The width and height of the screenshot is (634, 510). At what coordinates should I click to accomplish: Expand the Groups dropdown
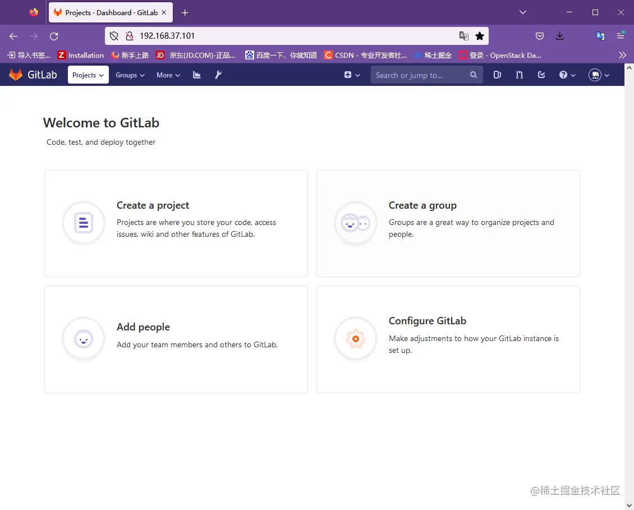click(x=130, y=75)
